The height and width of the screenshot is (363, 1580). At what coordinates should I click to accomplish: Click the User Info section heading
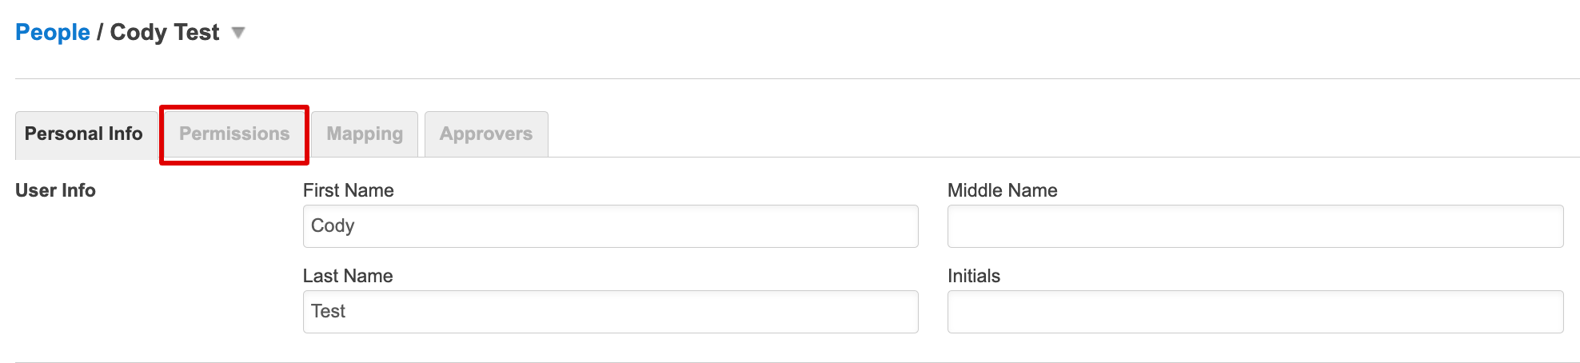click(56, 190)
